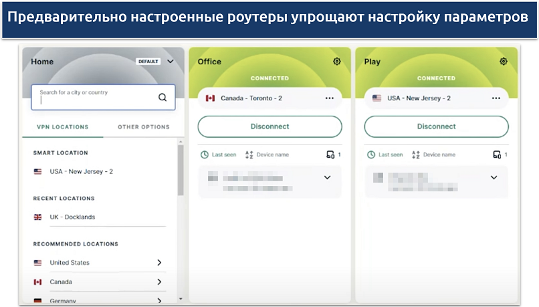The width and height of the screenshot is (539, 307).
Task: Sort Office devices by Last seen
Action: click(x=219, y=155)
